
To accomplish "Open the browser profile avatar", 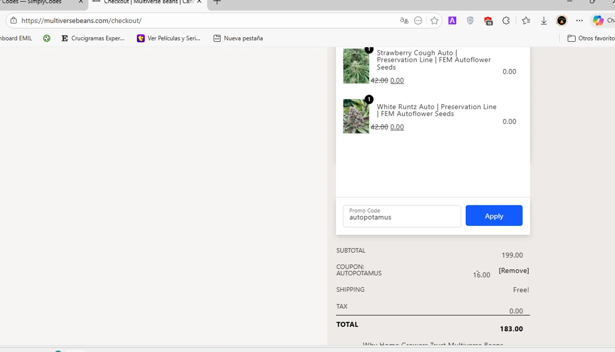I will (x=562, y=20).
